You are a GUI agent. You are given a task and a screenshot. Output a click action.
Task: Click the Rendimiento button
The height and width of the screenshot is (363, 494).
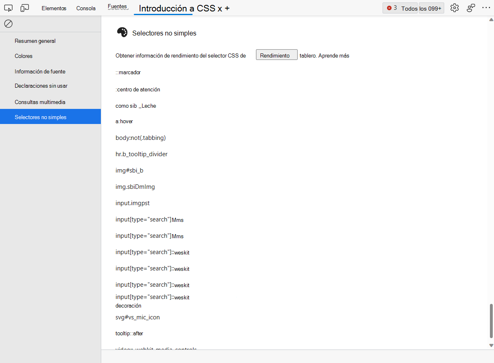(x=276, y=54)
